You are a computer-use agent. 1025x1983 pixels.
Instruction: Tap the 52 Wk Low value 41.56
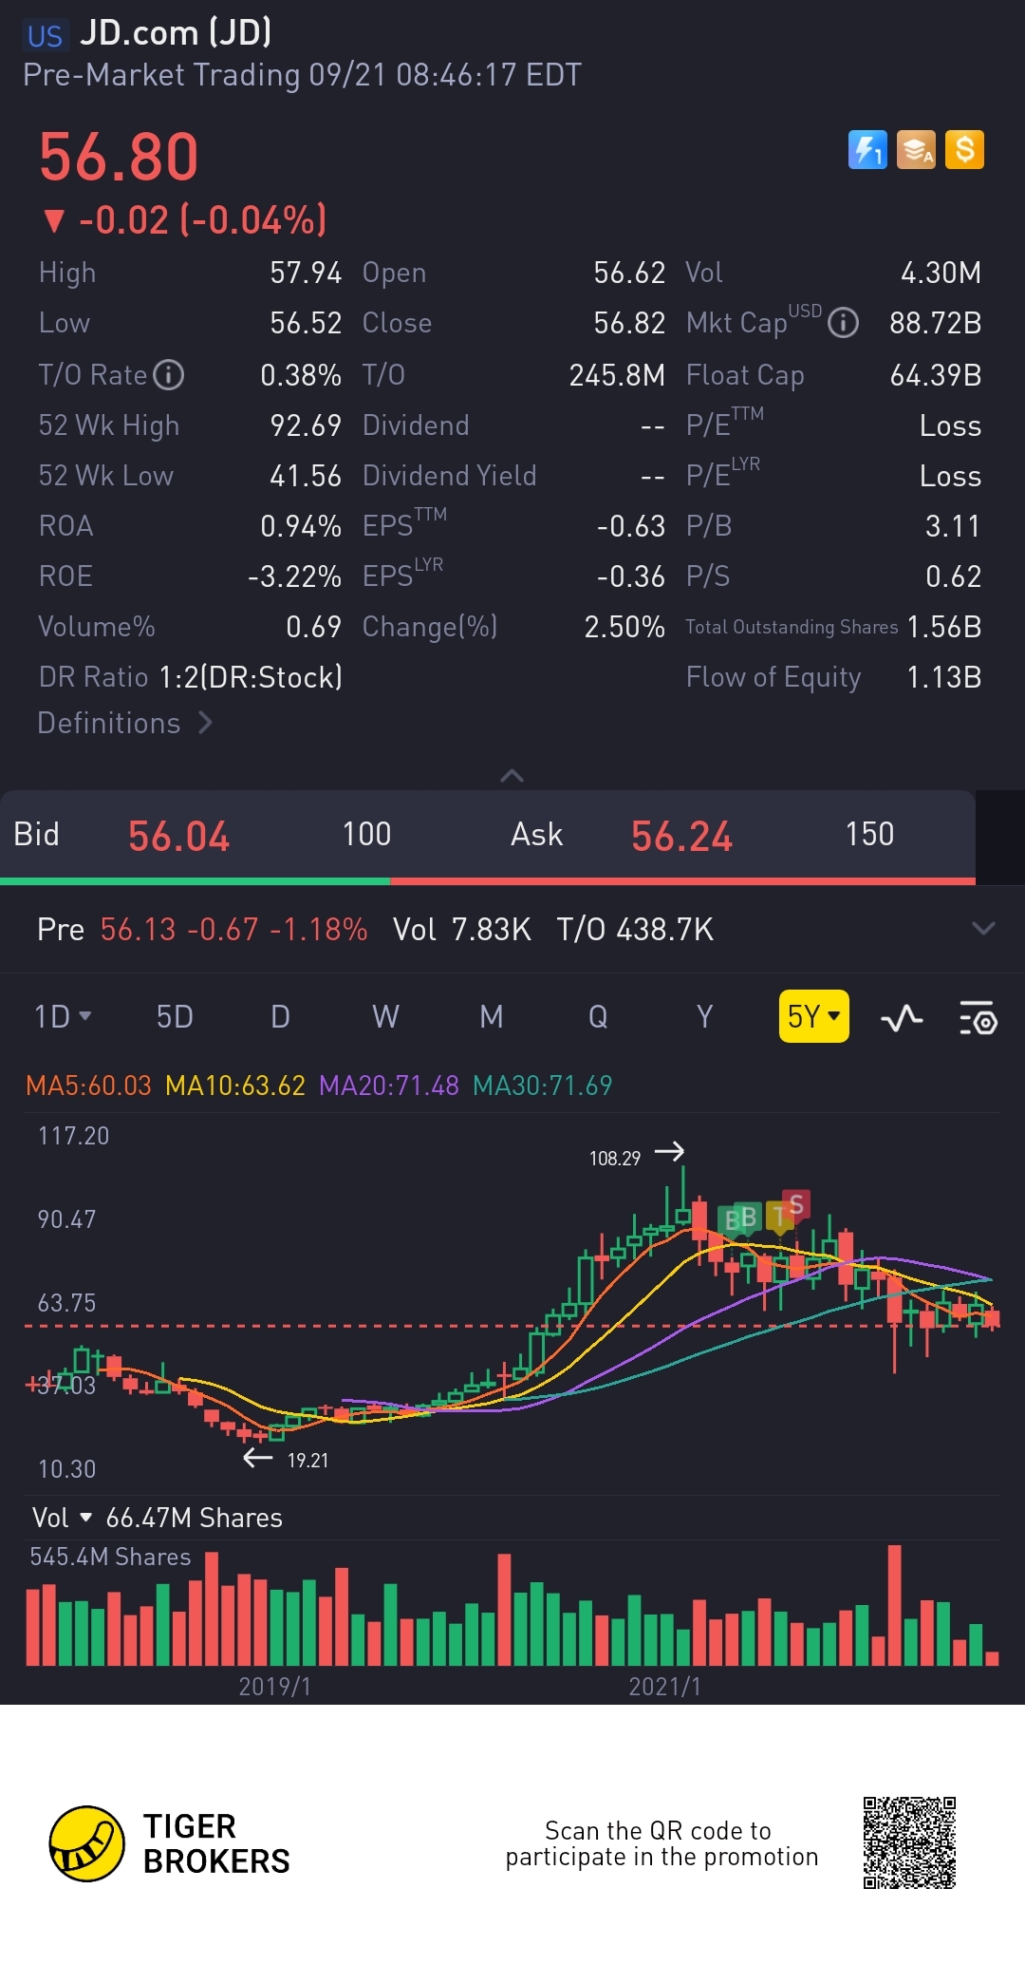306,476
